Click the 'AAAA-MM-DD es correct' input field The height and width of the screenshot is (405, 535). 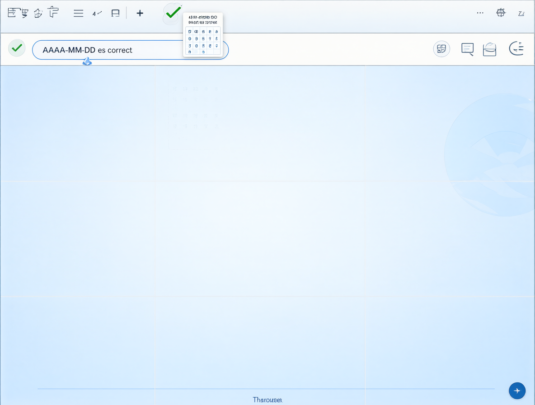[x=130, y=50]
